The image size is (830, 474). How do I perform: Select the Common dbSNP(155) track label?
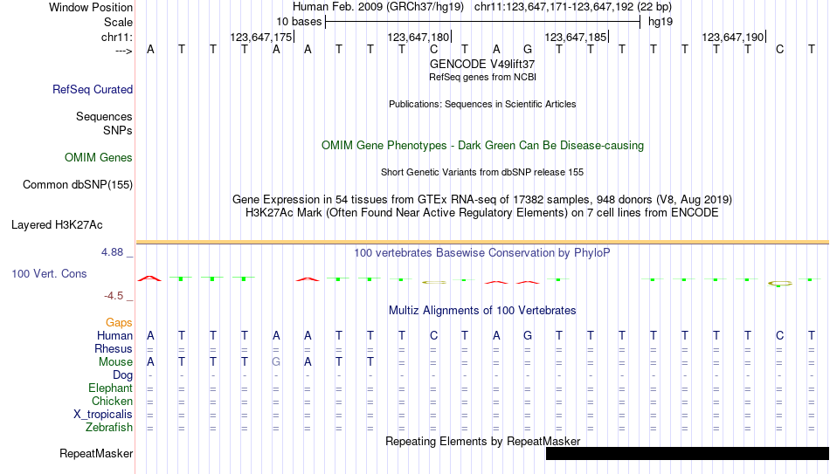point(78,185)
